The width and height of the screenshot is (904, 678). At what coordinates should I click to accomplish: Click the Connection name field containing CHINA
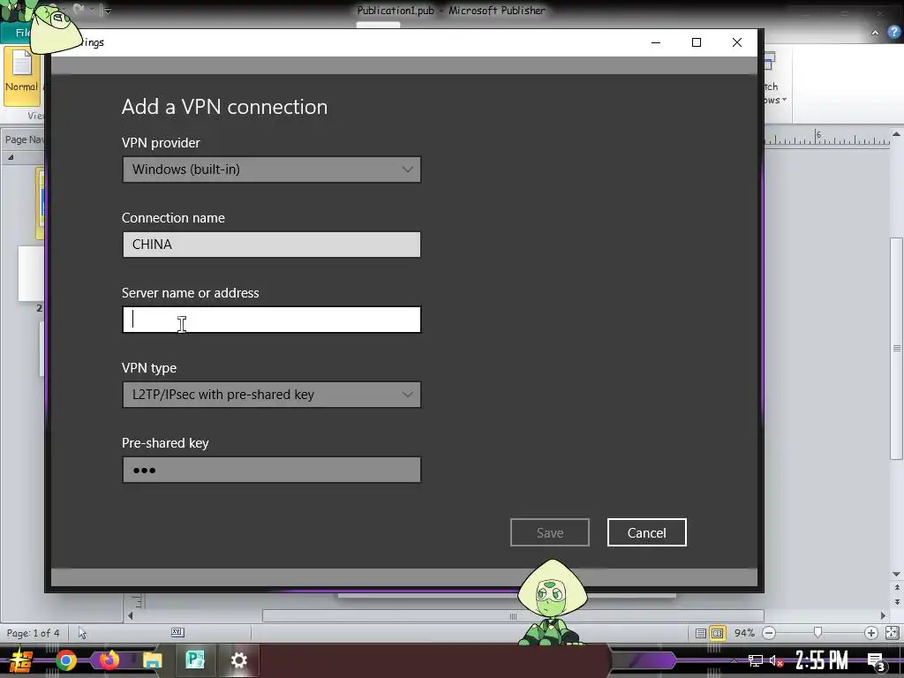pos(272,245)
